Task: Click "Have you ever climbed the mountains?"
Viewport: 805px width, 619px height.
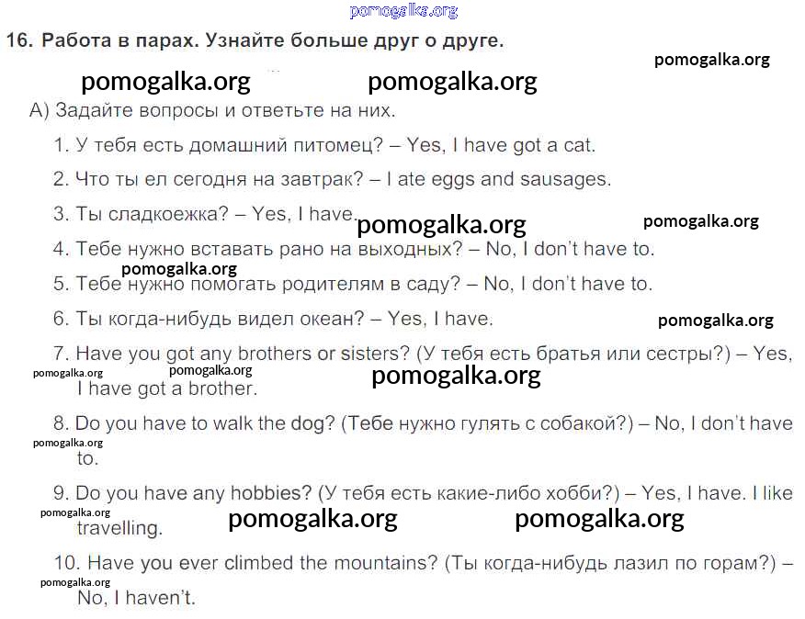Action: [x=262, y=563]
